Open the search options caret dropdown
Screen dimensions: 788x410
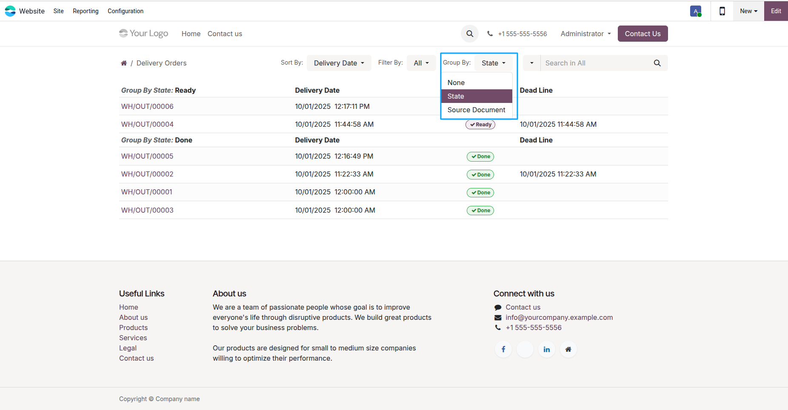click(531, 63)
